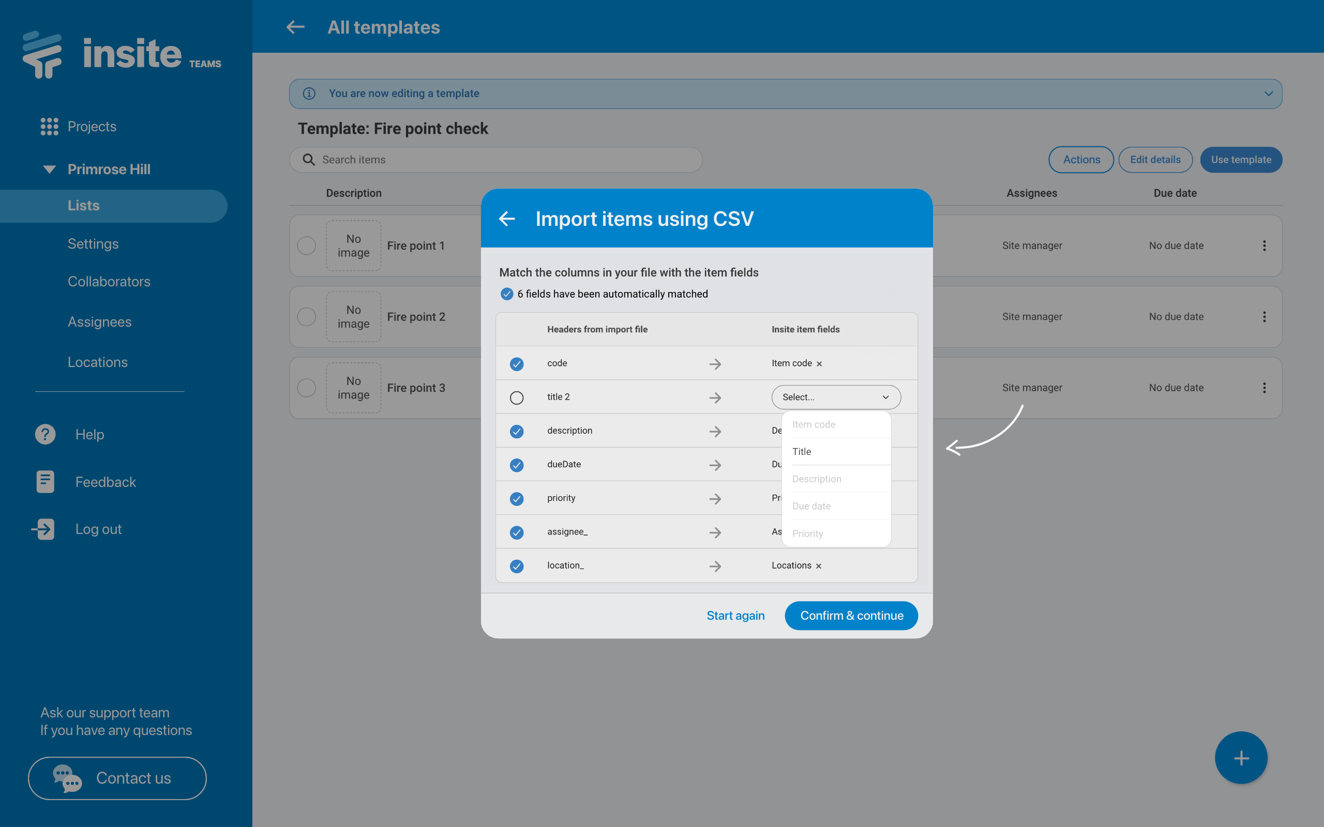Open the Select... field dropdown
The width and height of the screenshot is (1324, 827).
pyautogui.click(x=836, y=397)
